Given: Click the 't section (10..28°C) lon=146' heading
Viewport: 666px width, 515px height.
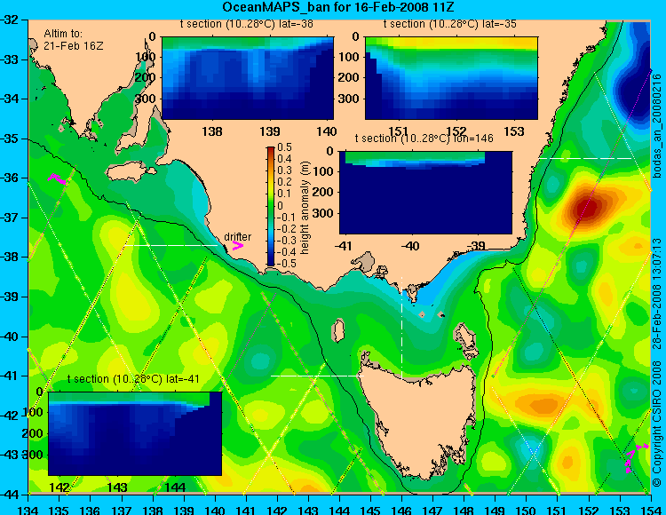Looking at the screenshot, I should 424,139.
